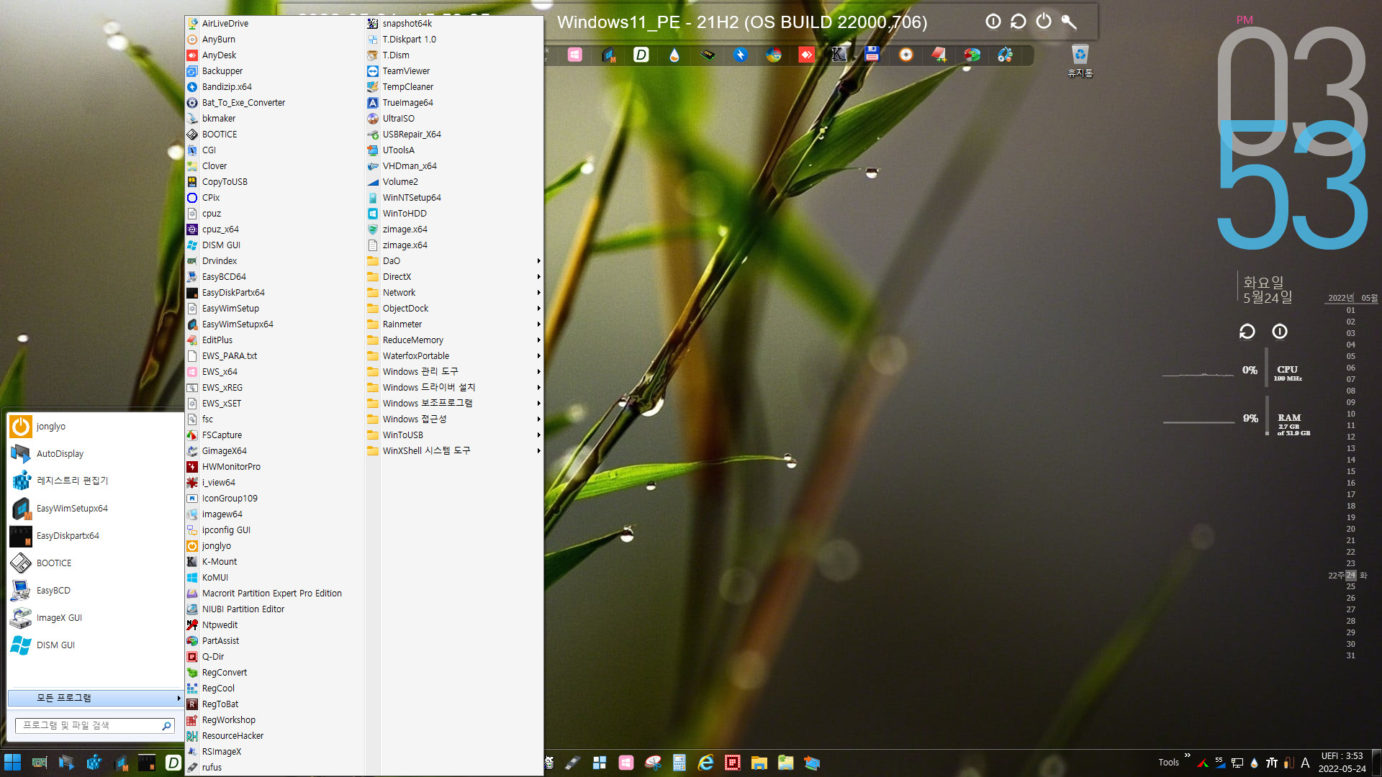The width and height of the screenshot is (1382, 777).
Task: Expand the Network folder submenu
Action: point(454,293)
